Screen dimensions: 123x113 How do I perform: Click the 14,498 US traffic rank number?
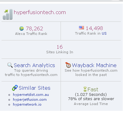click(x=94, y=28)
